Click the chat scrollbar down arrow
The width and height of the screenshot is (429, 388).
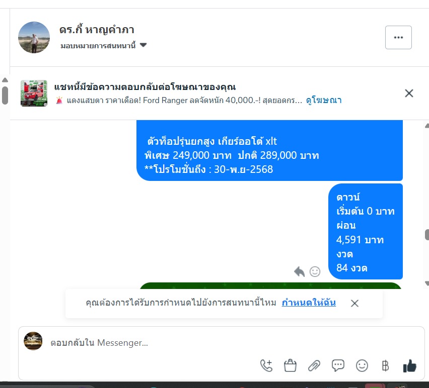point(427,283)
